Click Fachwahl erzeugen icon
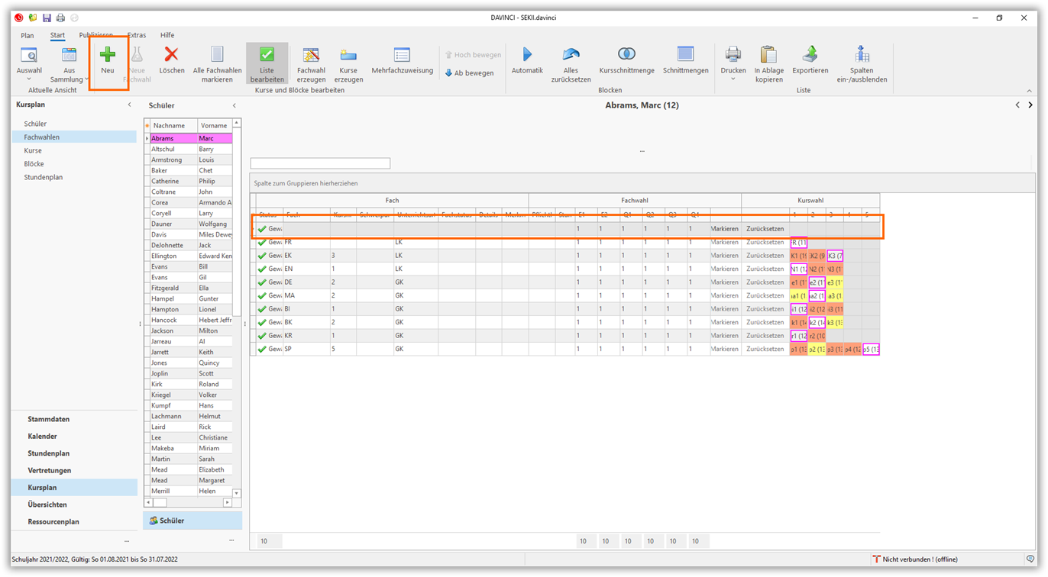The width and height of the screenshot is (1048, 577). (x=311, y=55)
